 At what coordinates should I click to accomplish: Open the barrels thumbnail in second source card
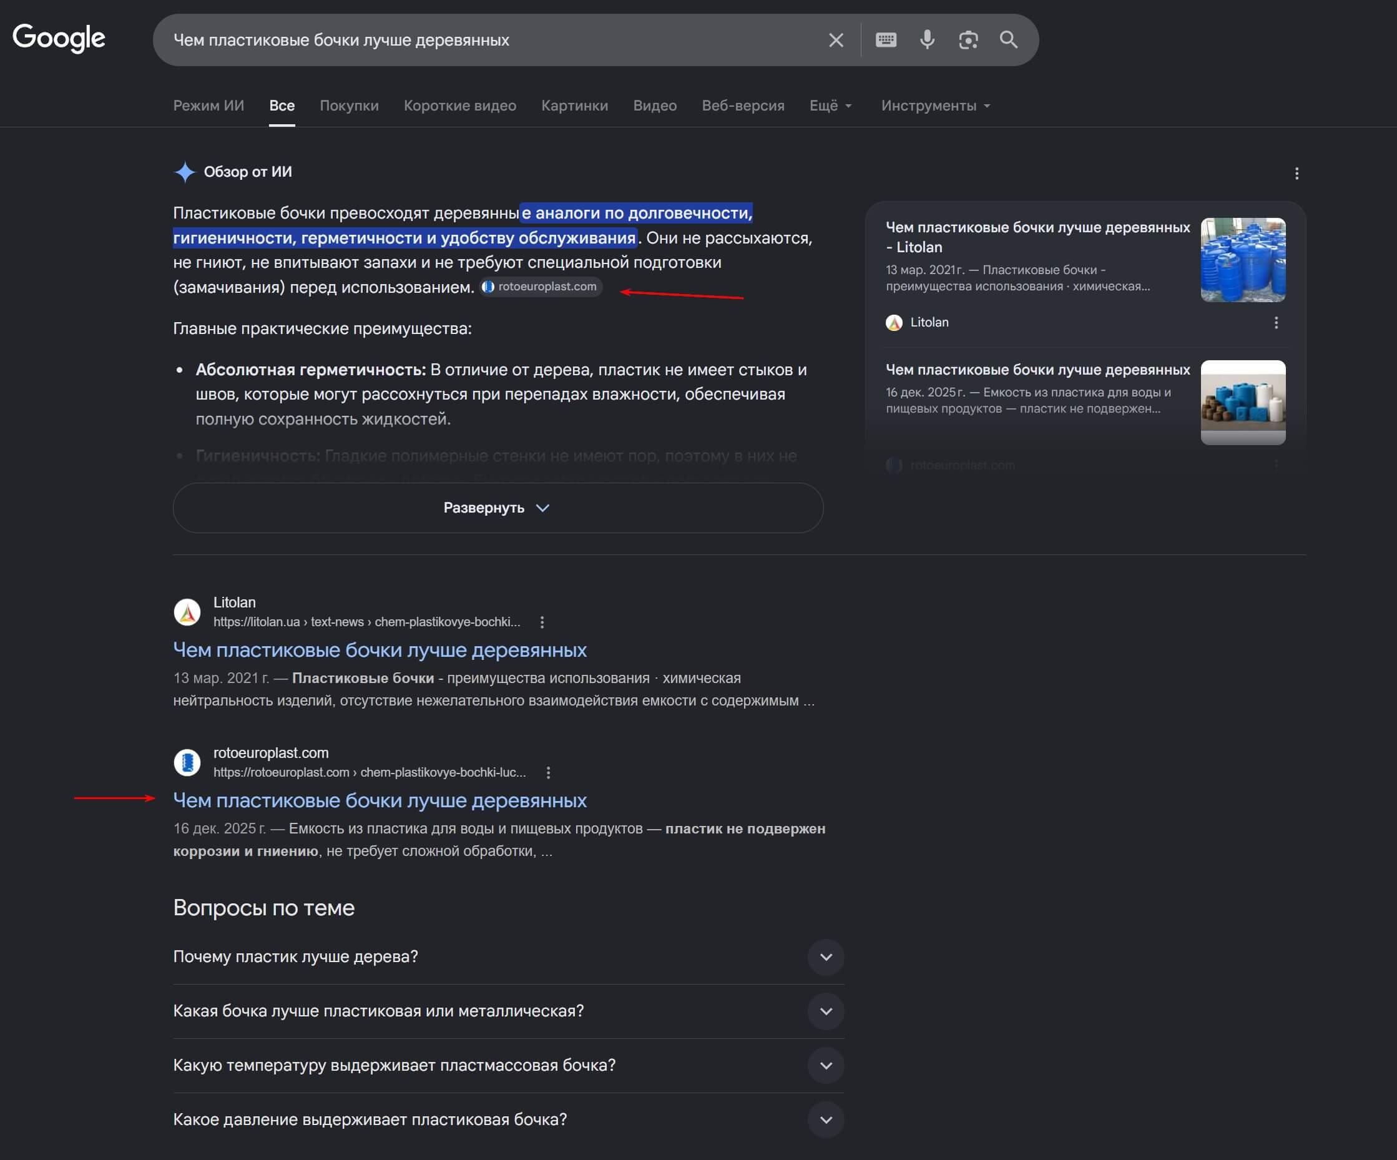[1243, 403]
